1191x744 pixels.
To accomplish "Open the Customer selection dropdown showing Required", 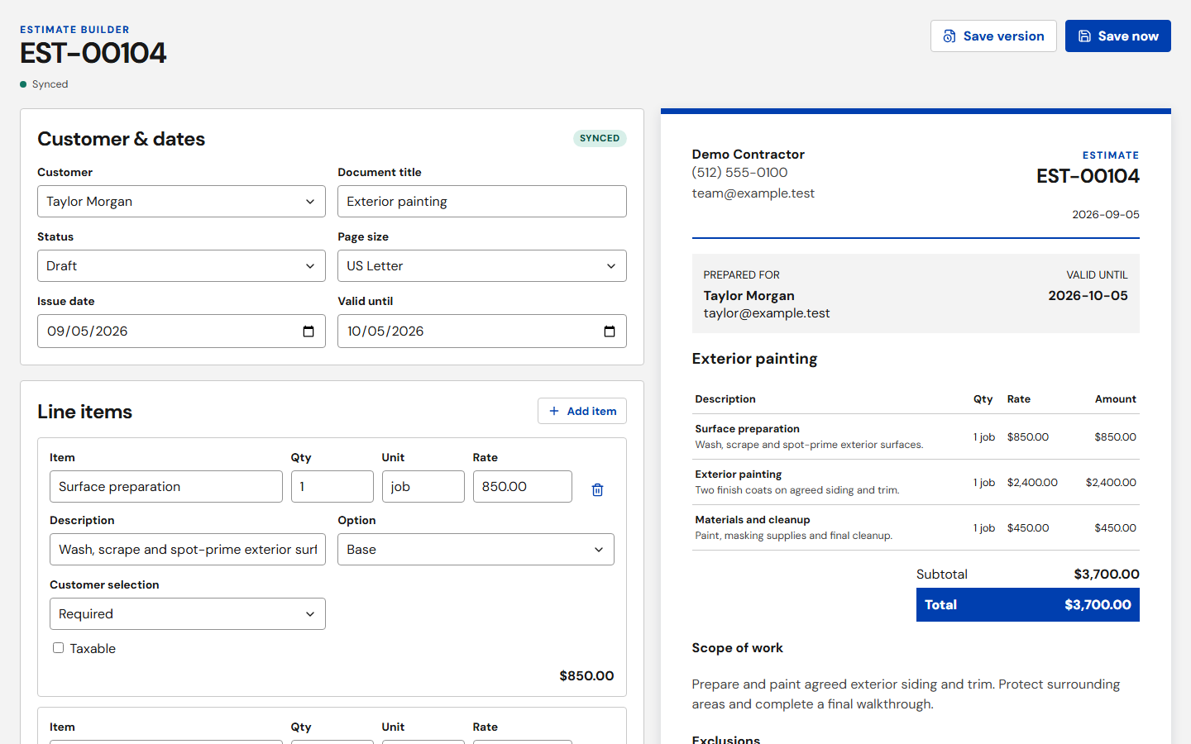I will pyautogui.click(x=188, y=614).
